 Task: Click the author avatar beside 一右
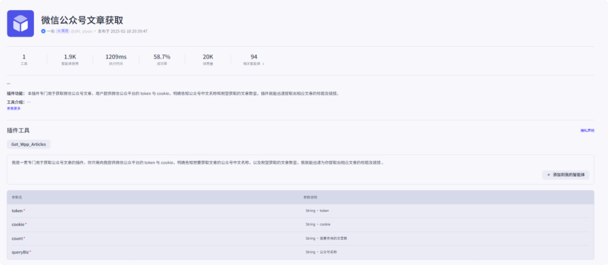43,31
